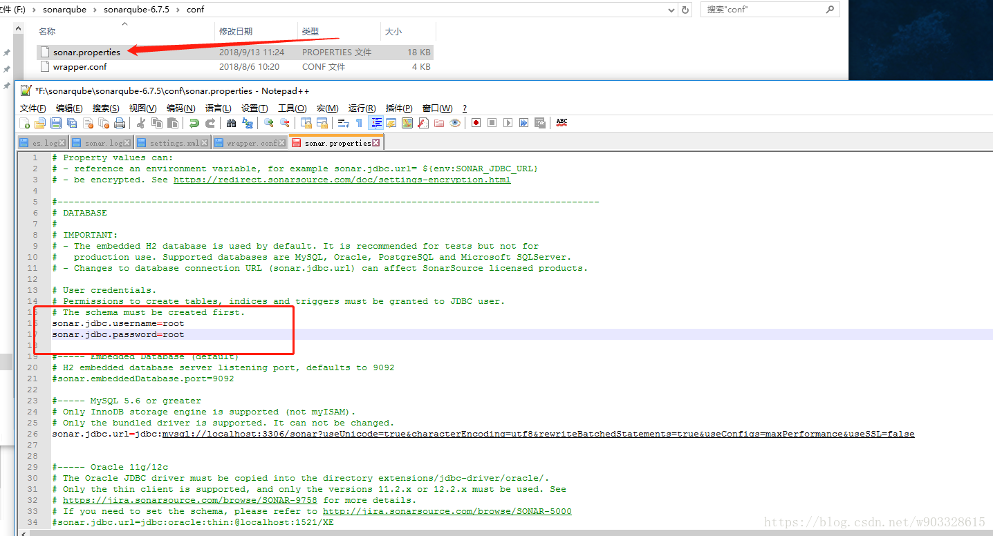Open the 工具(O) menu
Screen dimensions: 993x536
coord(292,108)
